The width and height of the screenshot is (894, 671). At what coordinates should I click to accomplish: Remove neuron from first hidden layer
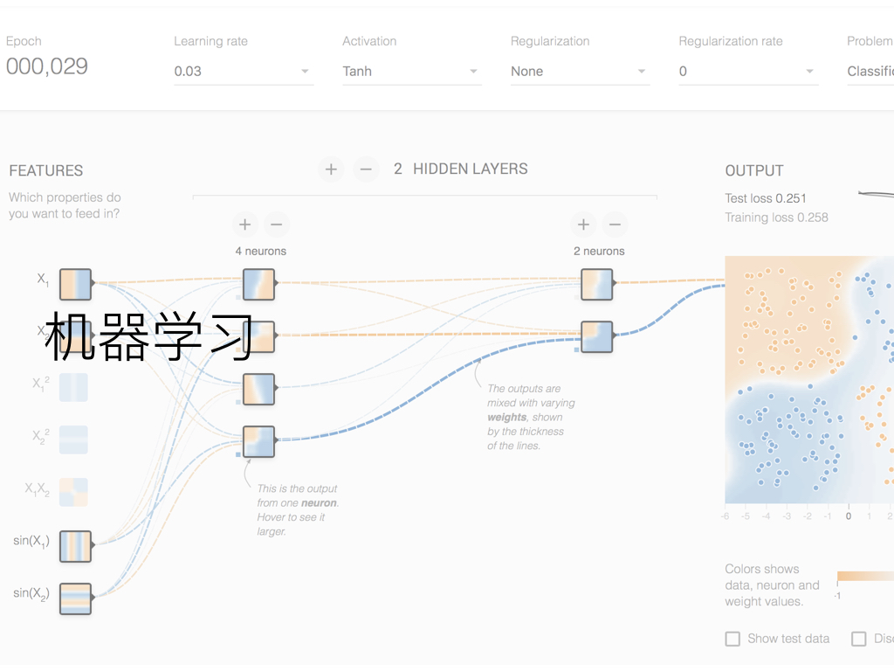(276, 225)
